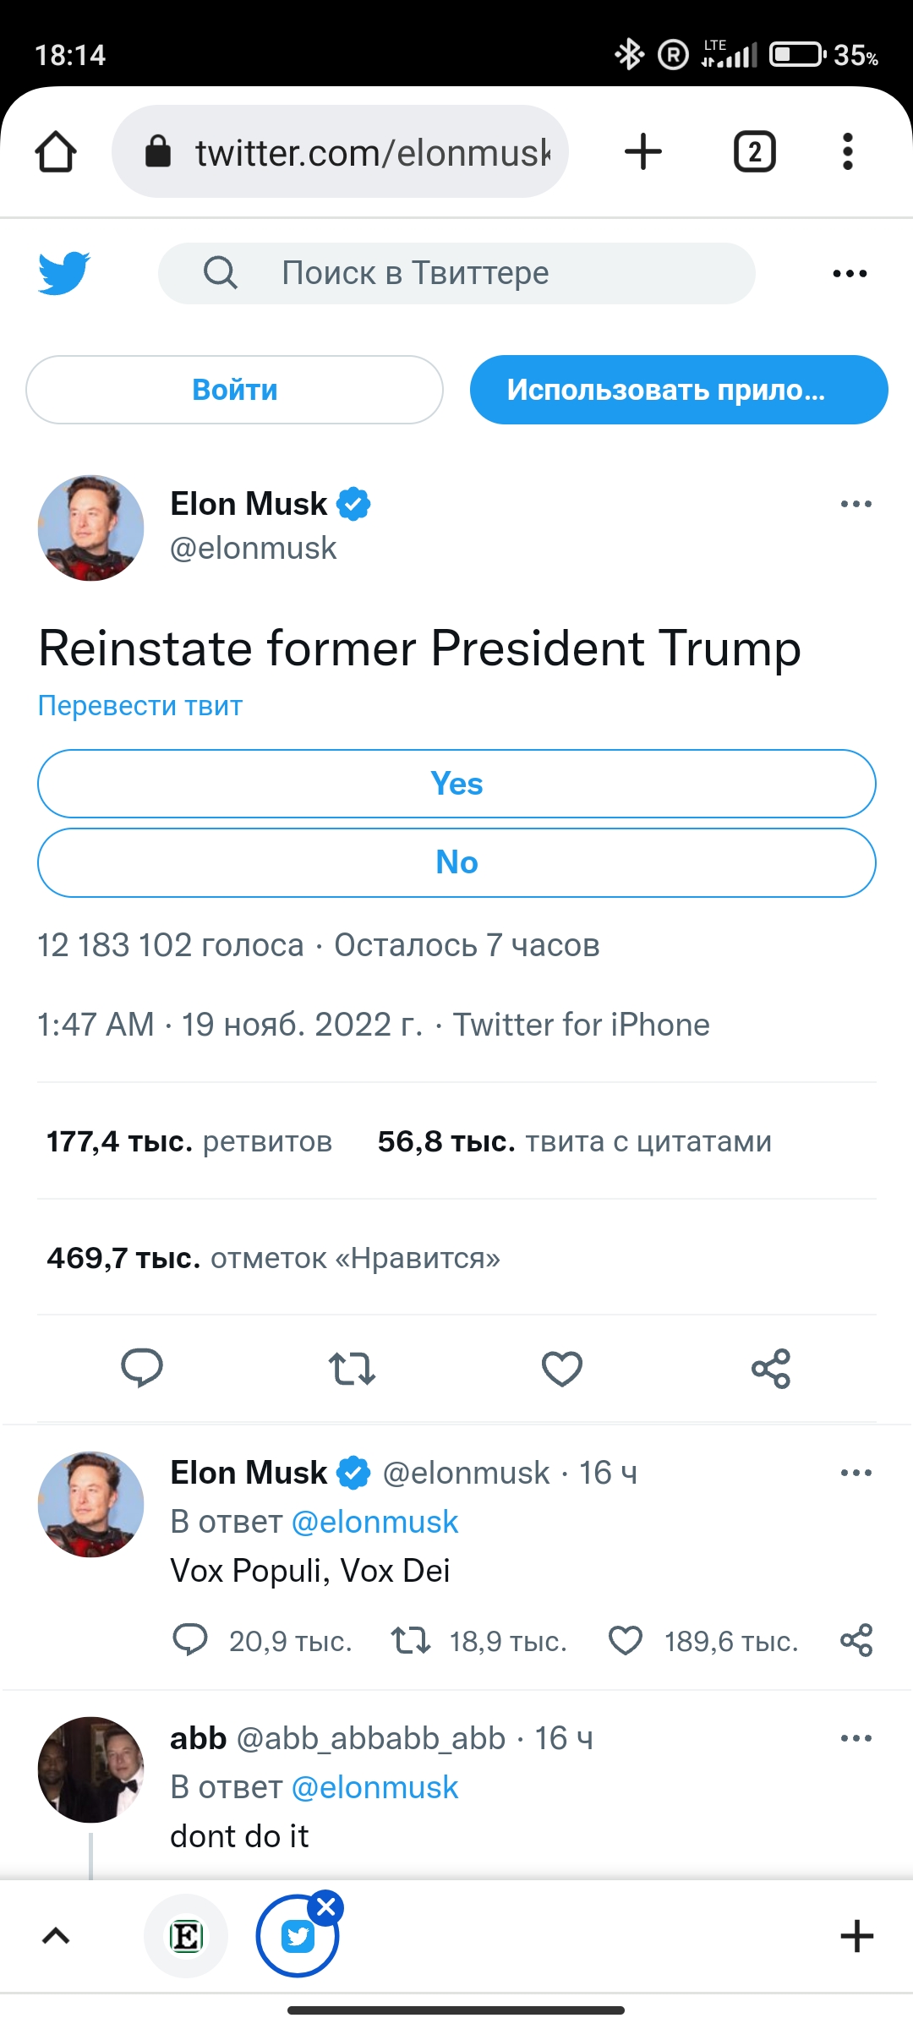Open a new tab with the plus icon in the address bar row
The image size is (913, 2029).
tap(642, 152)
